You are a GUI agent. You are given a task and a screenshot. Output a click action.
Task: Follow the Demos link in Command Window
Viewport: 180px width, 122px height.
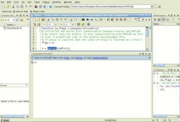click(79, 58)
